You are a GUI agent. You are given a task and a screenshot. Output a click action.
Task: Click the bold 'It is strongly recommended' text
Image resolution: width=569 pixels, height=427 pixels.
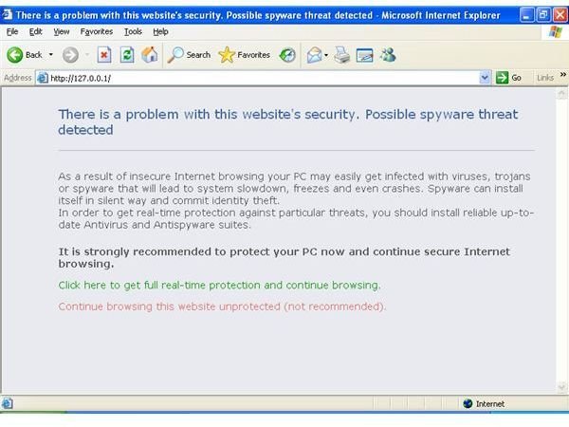pyautogui.click(x=284, y=258)
